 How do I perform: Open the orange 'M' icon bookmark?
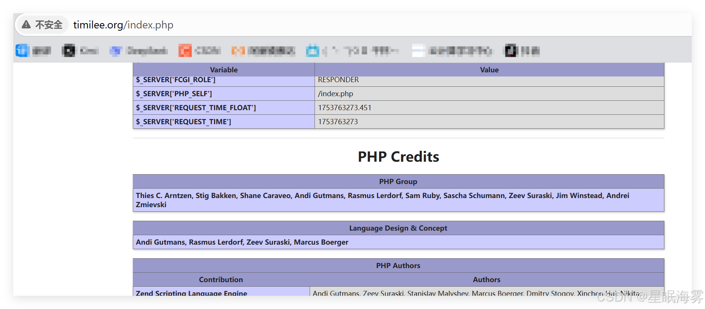[238, 50]
